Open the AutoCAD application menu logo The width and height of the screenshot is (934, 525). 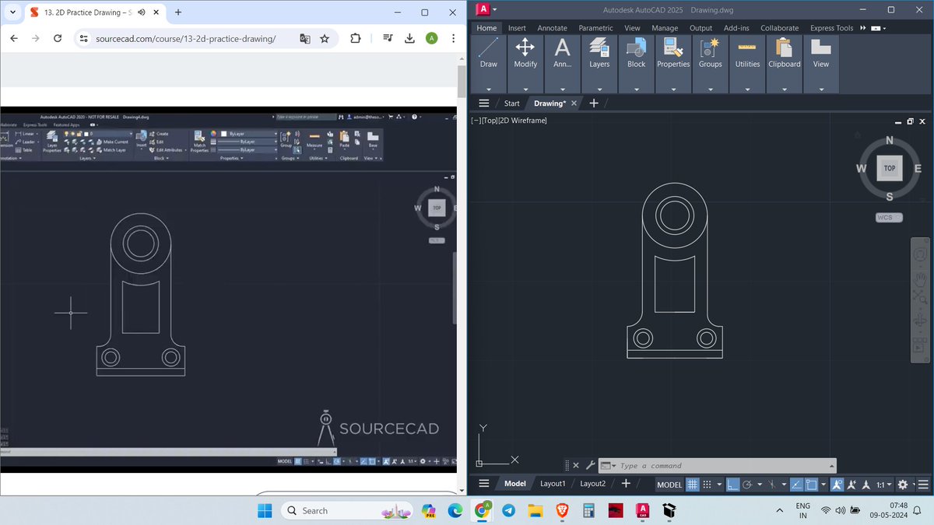tap(483, 9)
